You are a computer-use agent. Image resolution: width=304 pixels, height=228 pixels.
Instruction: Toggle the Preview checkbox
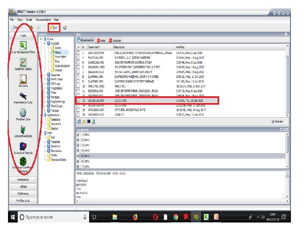[x=273, y=122]
